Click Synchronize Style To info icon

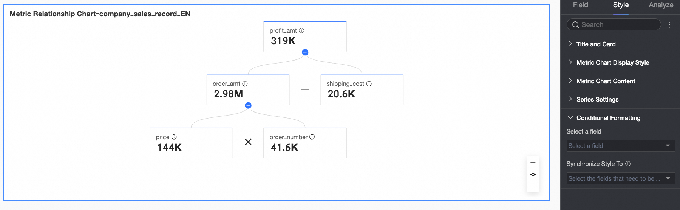628,164
